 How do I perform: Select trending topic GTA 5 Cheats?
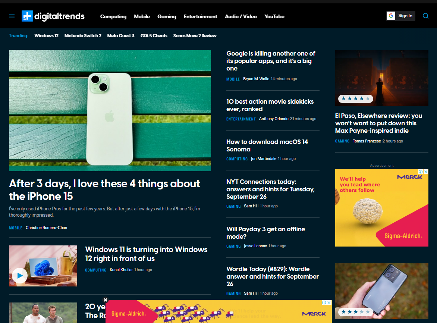coord(154,36)
